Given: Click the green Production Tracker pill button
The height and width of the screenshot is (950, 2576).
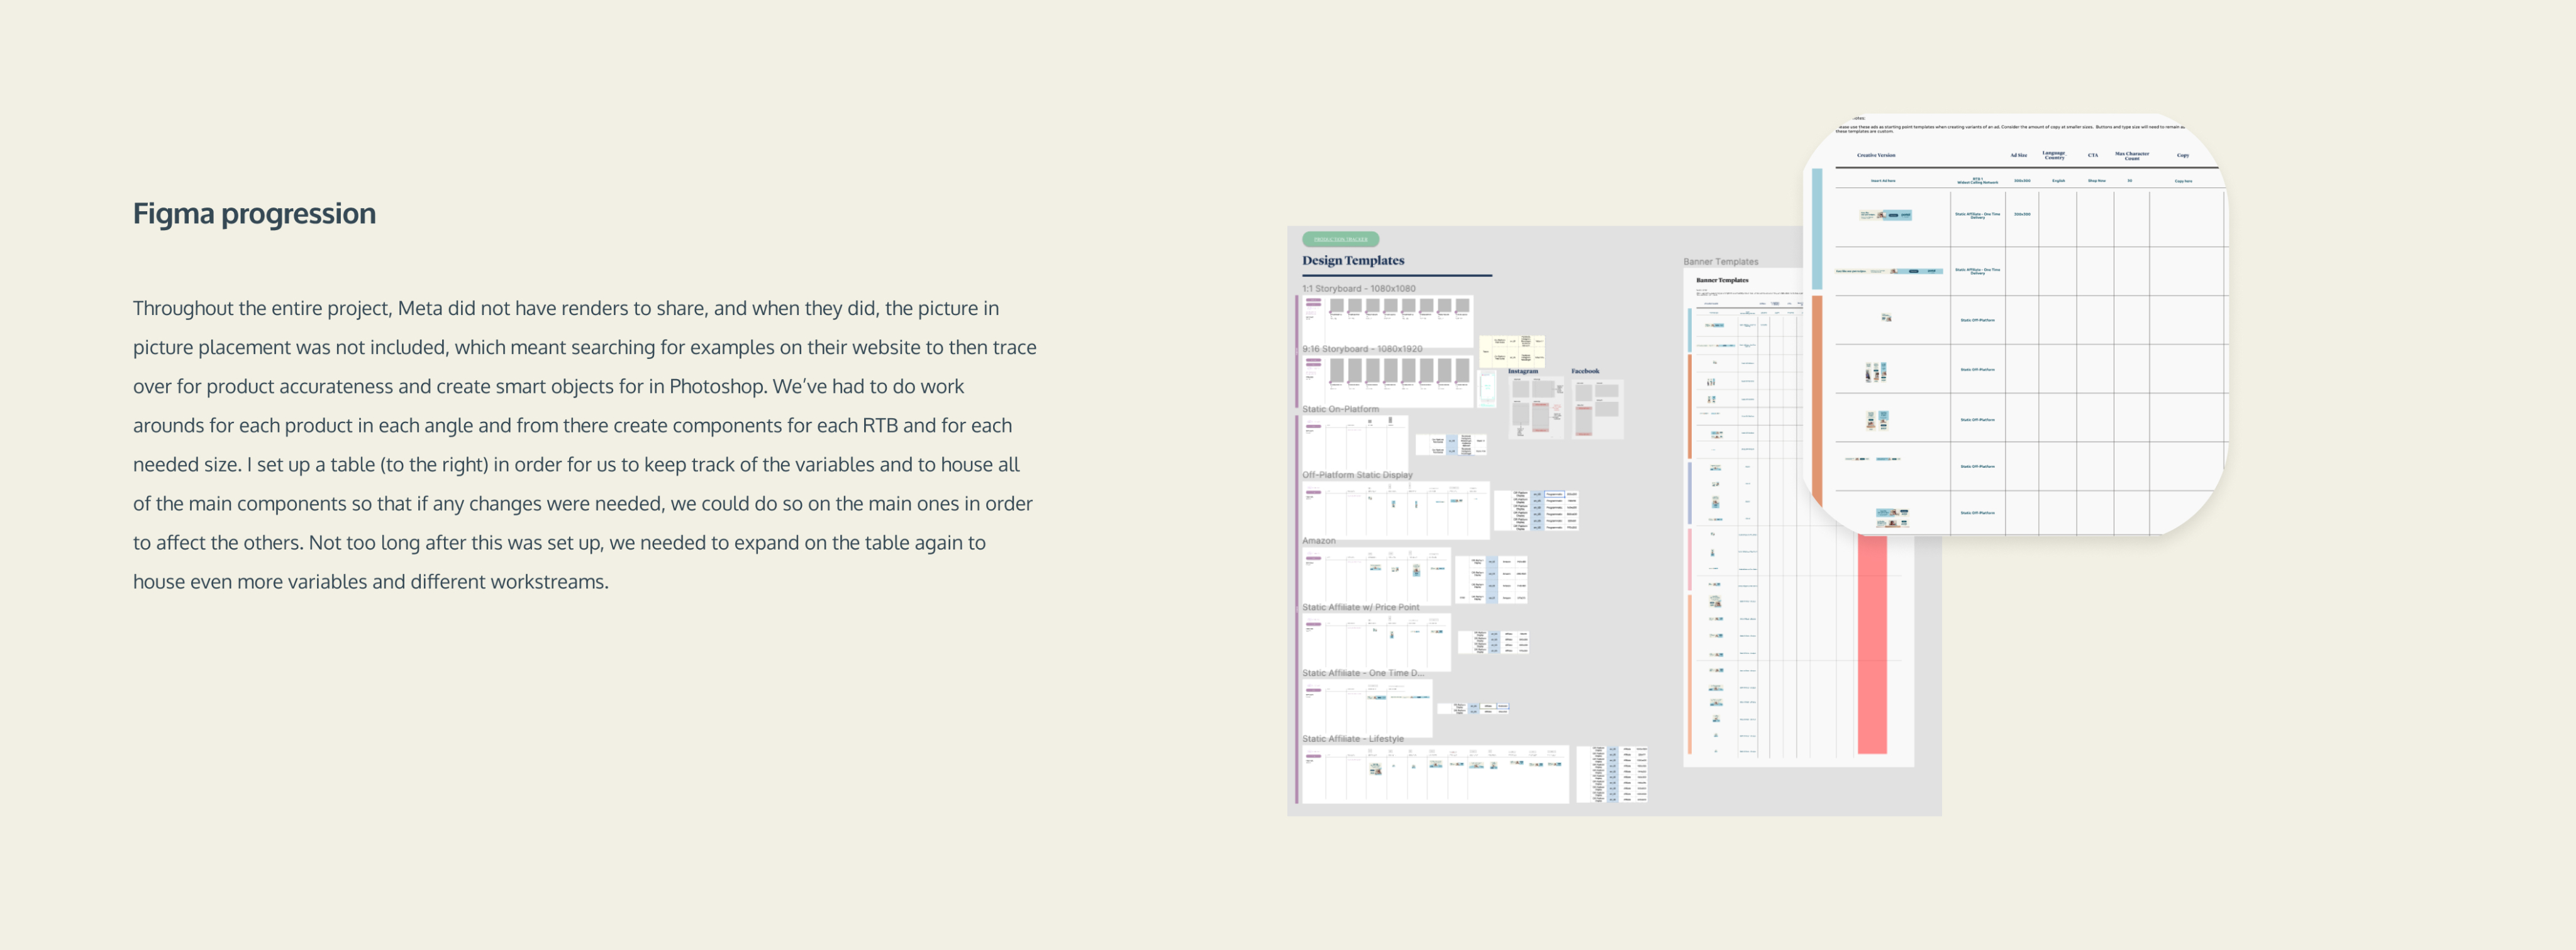Looking at the screenshot, I should tap(1340, 239).
